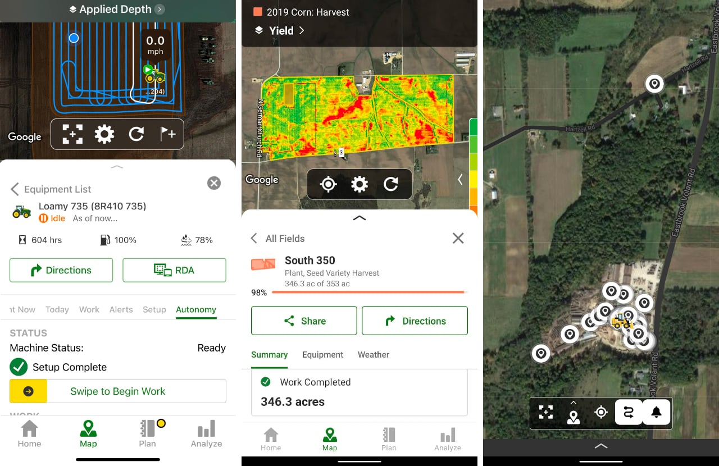Check the 78% fluid level indicator
Screen dimensions: 719x466
coord(197,240)
